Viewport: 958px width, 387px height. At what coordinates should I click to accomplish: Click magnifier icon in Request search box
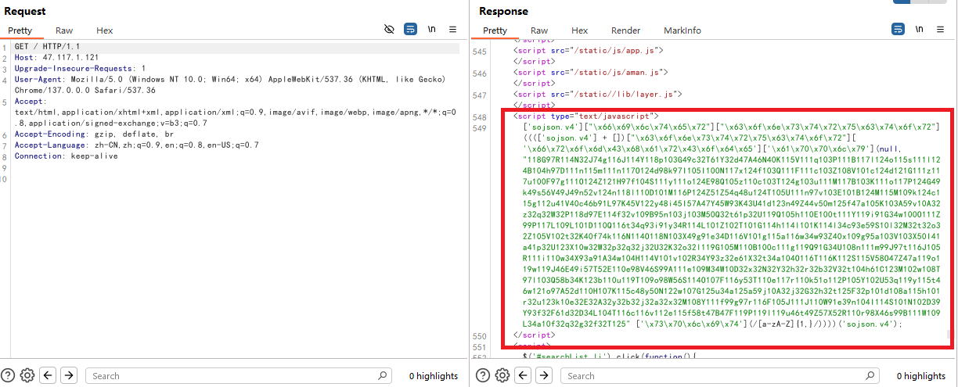(x=383, y=375)
